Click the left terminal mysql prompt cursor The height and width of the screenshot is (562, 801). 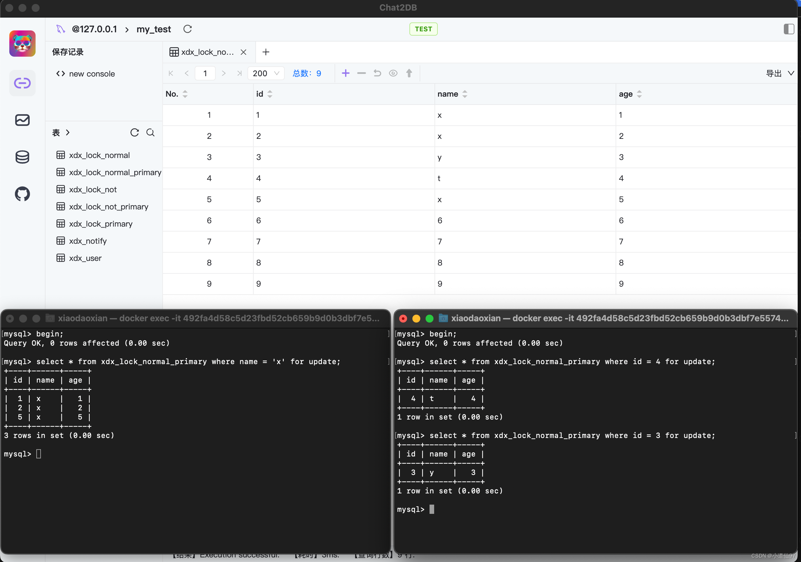[39, 454]
